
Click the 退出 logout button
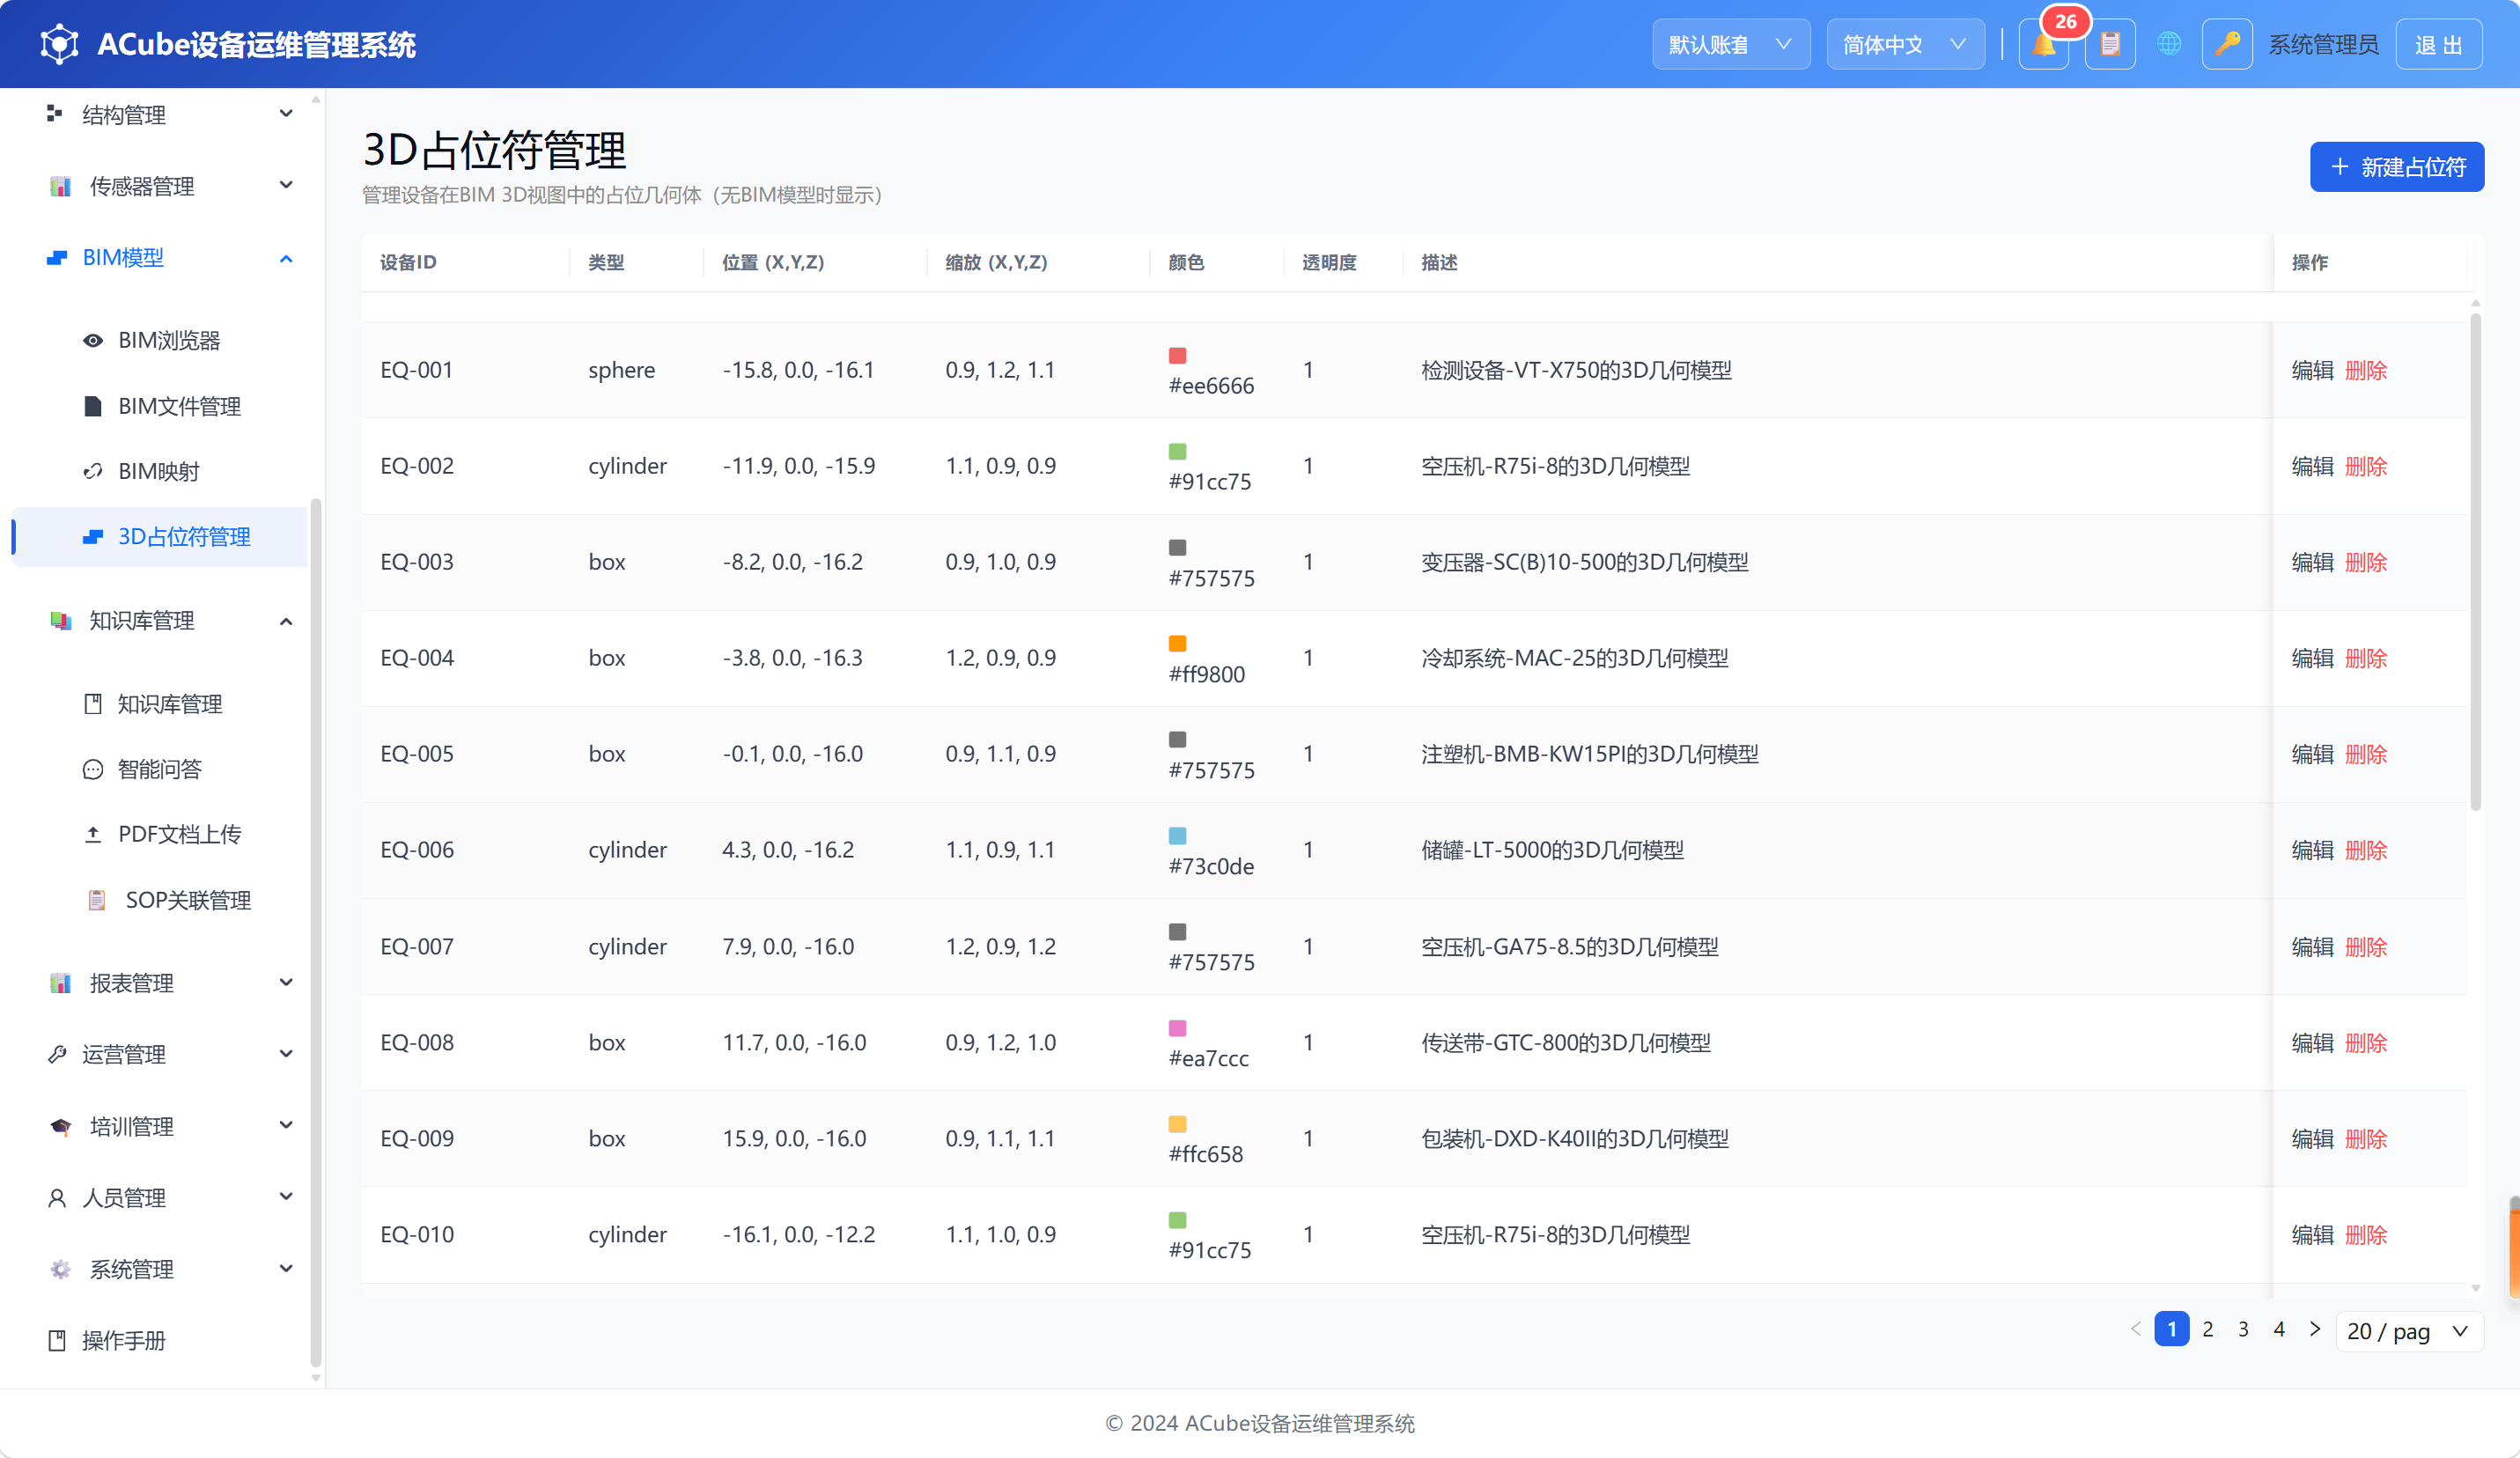(x=2438, y=45)
